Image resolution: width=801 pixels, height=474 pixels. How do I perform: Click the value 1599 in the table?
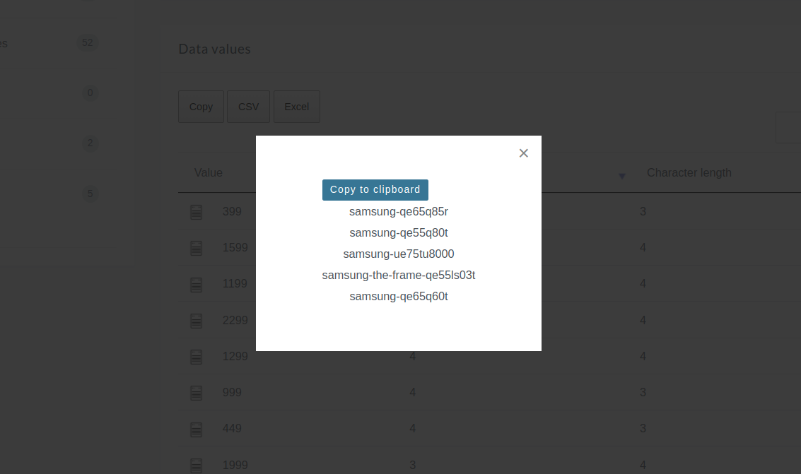click(x=235, y=247)
